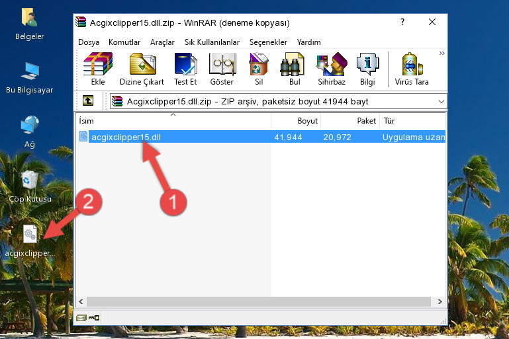Click the 20,972 packed size value
This screenshot has height=339, width=509.
(337, 137)
